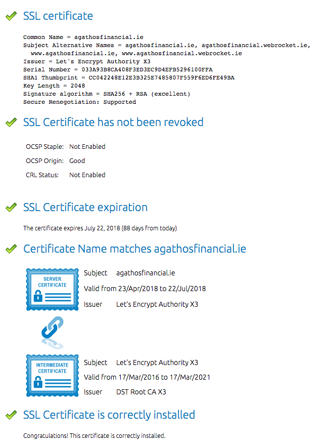Click the 'OCSP Staple:' label
The image size is (321, 444).
[x=44, y=147]
